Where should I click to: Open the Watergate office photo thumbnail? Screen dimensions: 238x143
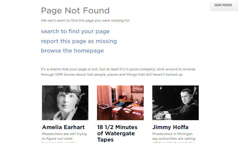120,103
